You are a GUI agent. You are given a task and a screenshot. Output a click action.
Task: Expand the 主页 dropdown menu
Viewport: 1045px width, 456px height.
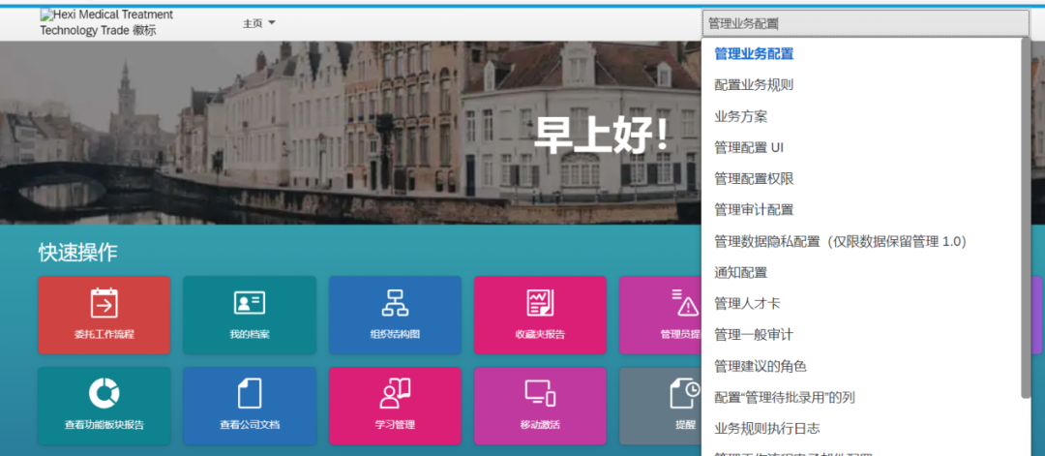[259, 23]
